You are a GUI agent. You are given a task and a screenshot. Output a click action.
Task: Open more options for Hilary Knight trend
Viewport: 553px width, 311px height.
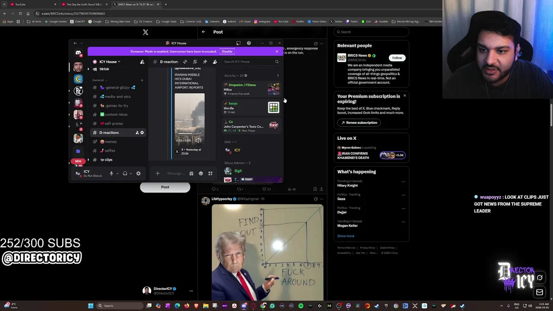coord(404,182)
